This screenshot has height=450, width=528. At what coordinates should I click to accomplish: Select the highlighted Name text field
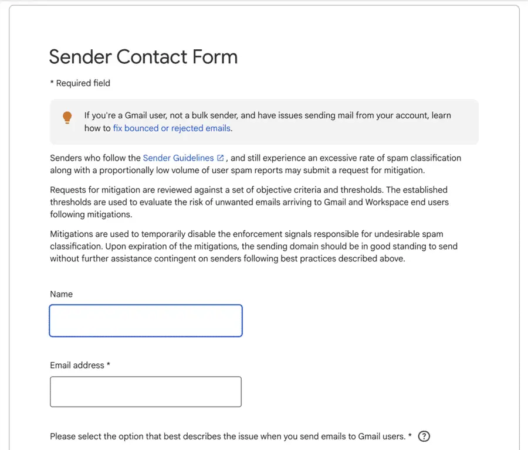coord(145,321)
